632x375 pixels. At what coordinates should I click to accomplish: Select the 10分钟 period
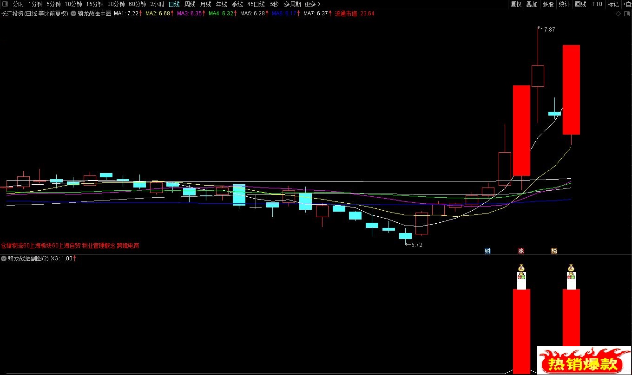(x=73, y=4)
